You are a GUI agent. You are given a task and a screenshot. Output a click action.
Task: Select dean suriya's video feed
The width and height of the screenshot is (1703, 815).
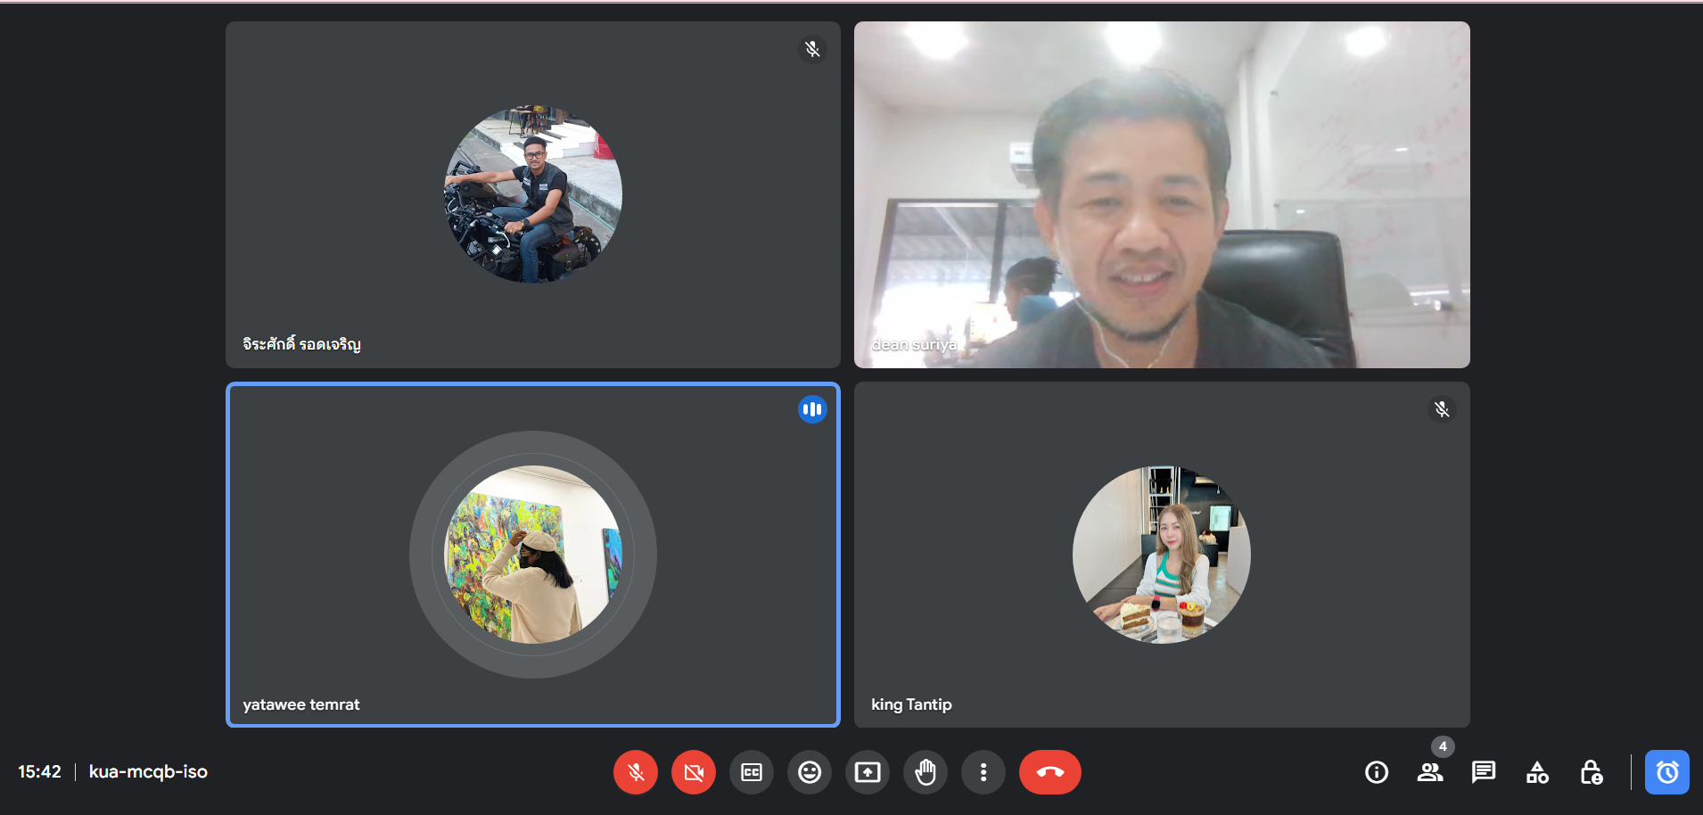(x=1162, y=194)
